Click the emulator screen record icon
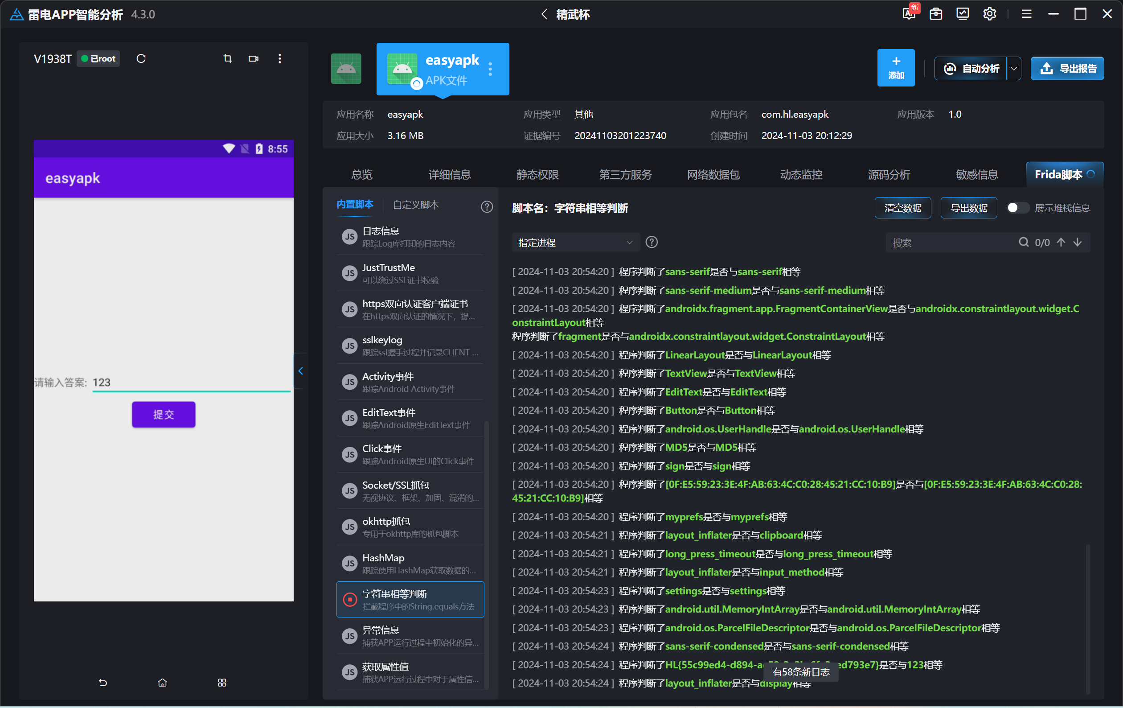 pos(253,58)
